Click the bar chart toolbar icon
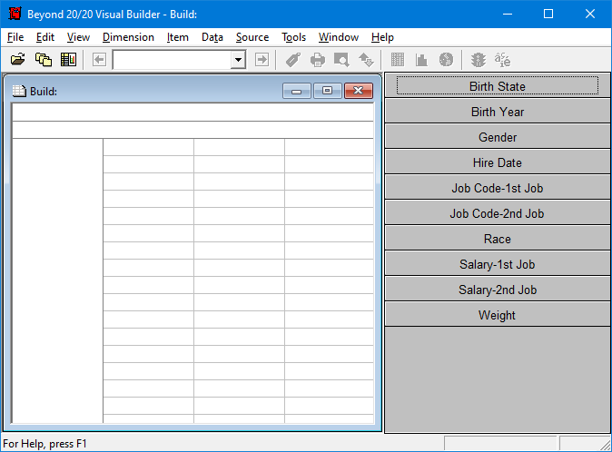Viewport: 612px width, 452px height. click(x=421, y=60)
